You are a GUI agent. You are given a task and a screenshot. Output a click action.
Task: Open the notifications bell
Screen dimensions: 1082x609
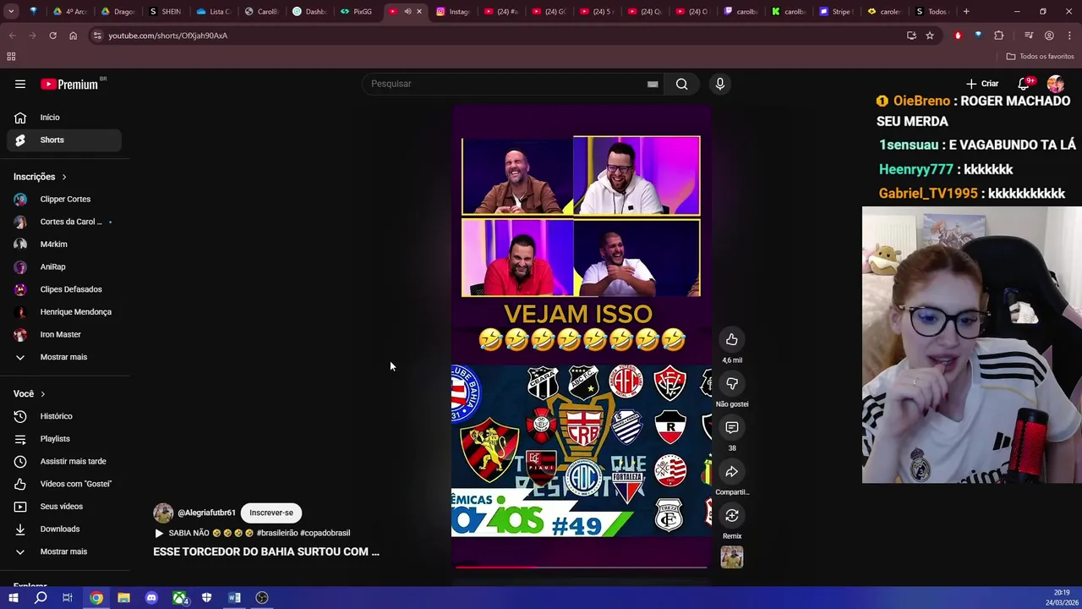tap(1025, 84)
